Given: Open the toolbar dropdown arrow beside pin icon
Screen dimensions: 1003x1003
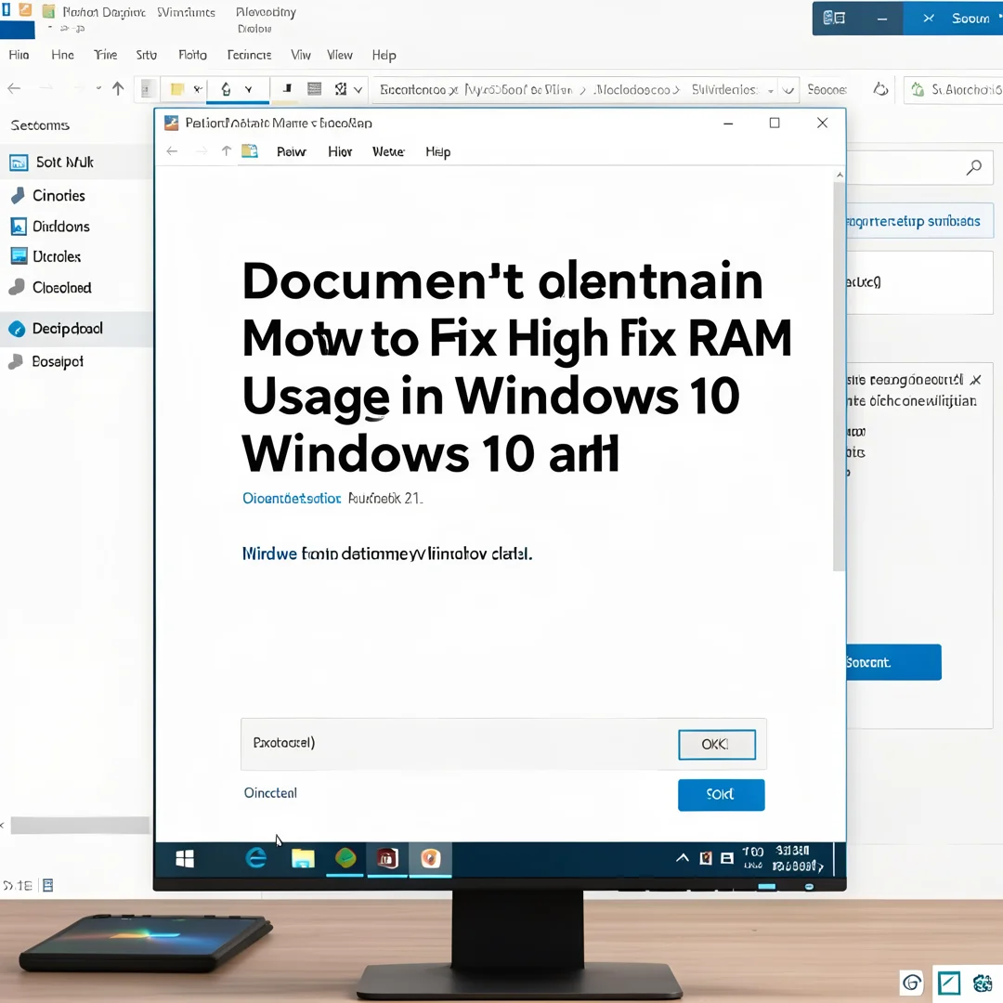Looking at the screenshot, I should click(x=248, y=89).
